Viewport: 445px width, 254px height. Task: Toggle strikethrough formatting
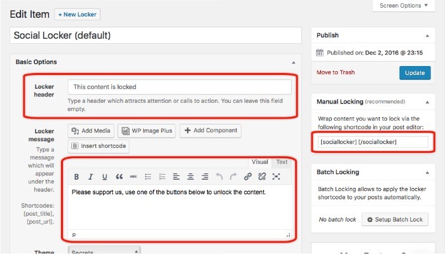pos(133,177)
